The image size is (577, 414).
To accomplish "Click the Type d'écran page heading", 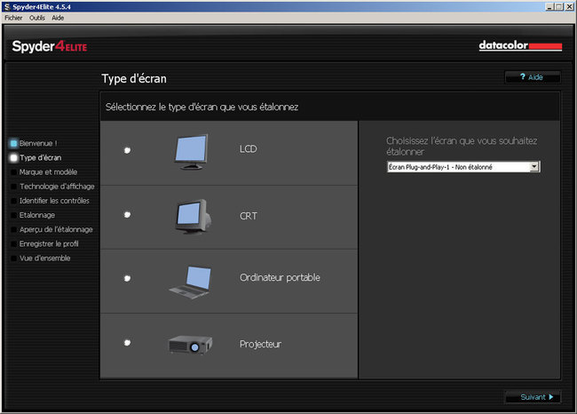I will [x=134, y=78].
